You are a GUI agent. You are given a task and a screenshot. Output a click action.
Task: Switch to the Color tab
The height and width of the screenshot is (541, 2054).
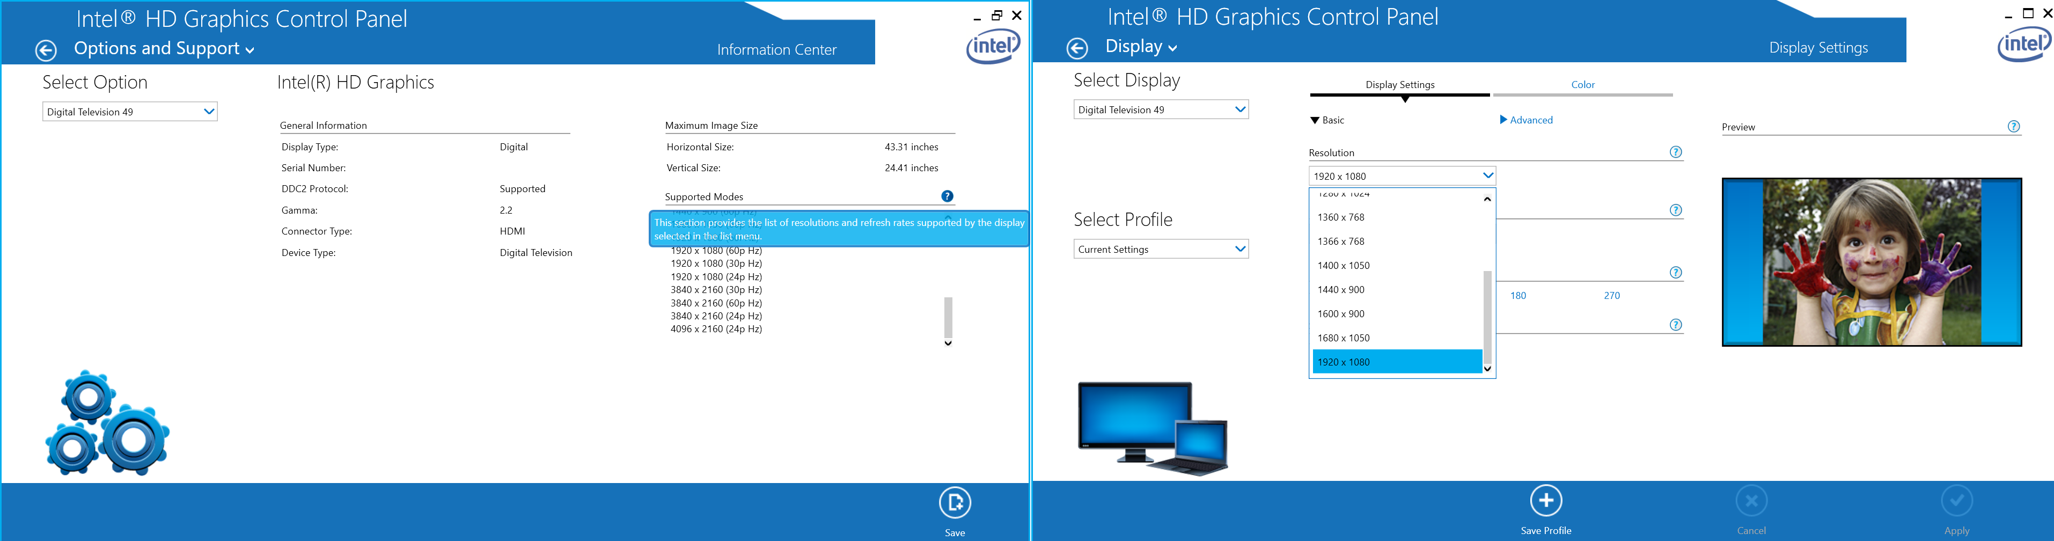point(1583,85)
